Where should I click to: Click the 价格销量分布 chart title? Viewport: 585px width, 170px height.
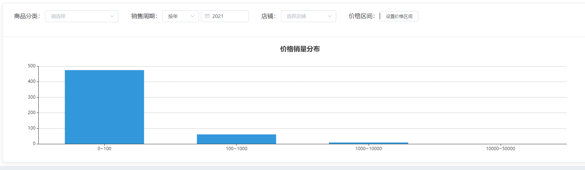300,49
